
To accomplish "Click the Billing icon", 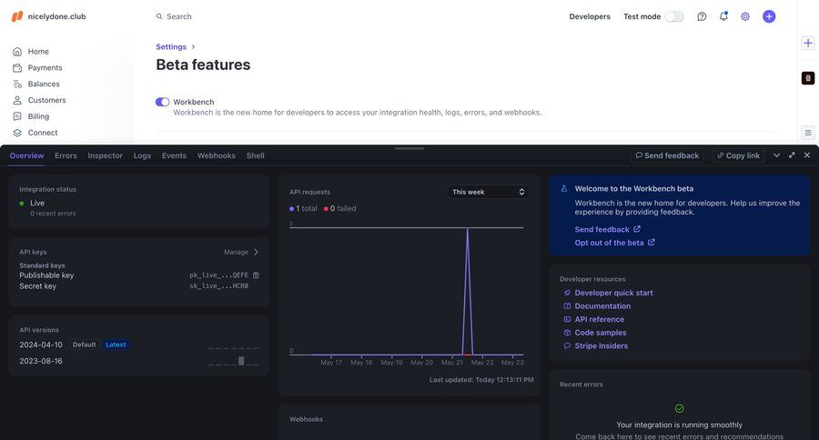I will pyautogui.click(x=17, y=116).
